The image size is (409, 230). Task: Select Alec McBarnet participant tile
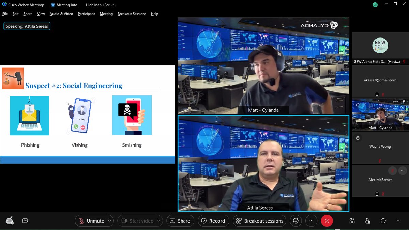(380, 181)
